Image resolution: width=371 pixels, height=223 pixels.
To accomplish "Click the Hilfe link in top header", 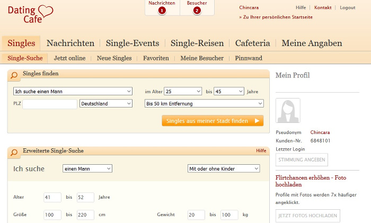I will [301, 7].
